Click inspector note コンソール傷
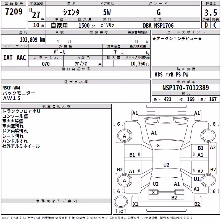The height and width of the screenshot is (221, 221). point(15,116)
